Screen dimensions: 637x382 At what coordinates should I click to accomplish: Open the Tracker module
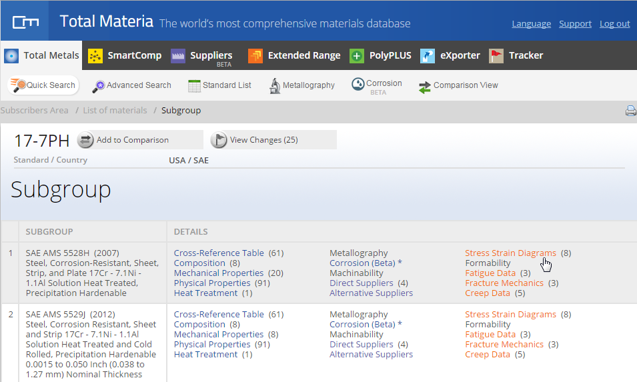[x=516, y=55]
